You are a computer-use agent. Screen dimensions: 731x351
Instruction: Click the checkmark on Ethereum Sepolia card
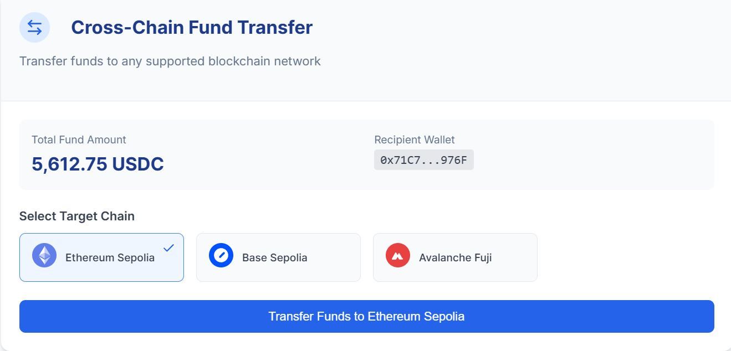click(x=168, y=248)
